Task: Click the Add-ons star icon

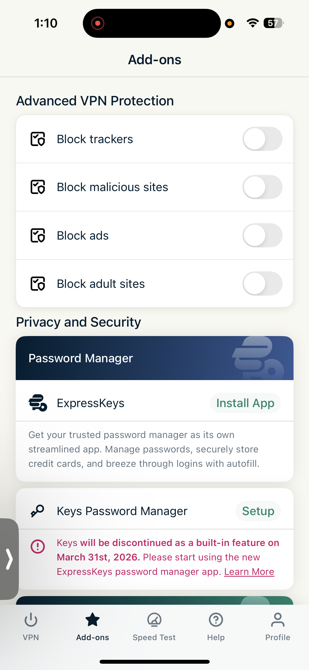Action: [x=92, y=620]
